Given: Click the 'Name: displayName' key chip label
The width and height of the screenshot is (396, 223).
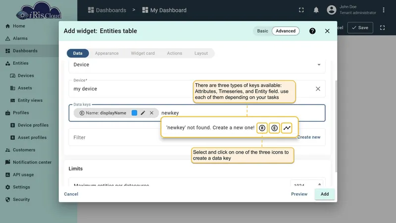Looking at the screenshot, I should pos(106,113).
